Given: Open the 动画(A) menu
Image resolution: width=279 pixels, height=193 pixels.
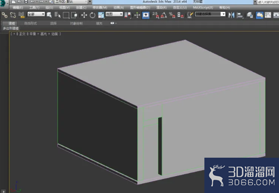Looking at the screenshot, I should [119, 7].
